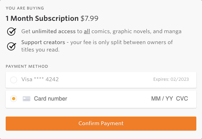Click the $7.99 price text

[89, 18]
